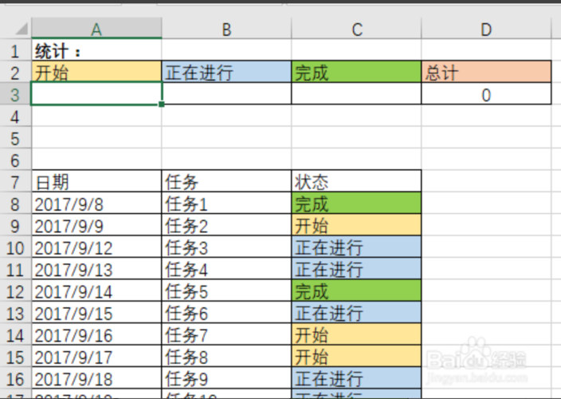Select row 1 header

[15, 51]
